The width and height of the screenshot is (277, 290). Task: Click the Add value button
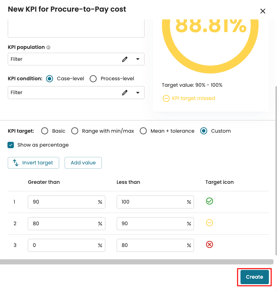pyautogui.click(x=83, y=163)
